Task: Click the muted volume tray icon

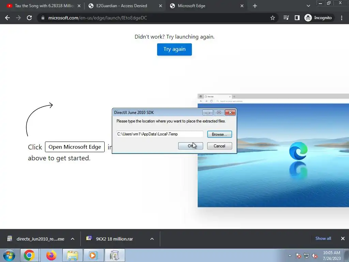Action: pyautogui.click(x=315, y=256)
